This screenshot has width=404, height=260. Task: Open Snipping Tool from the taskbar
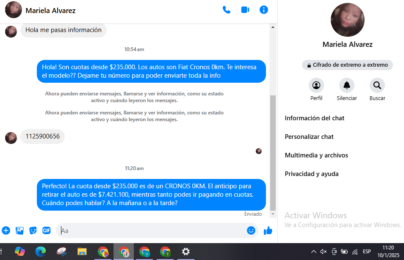click(61, 252)
